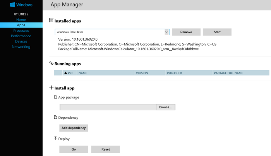Remove the selected installed app
The height and width of the screenshot is (156, 271).
click(x=186, y=32)
